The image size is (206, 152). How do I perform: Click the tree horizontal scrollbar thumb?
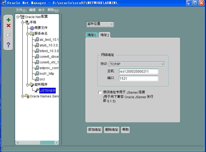click(30, 143)
